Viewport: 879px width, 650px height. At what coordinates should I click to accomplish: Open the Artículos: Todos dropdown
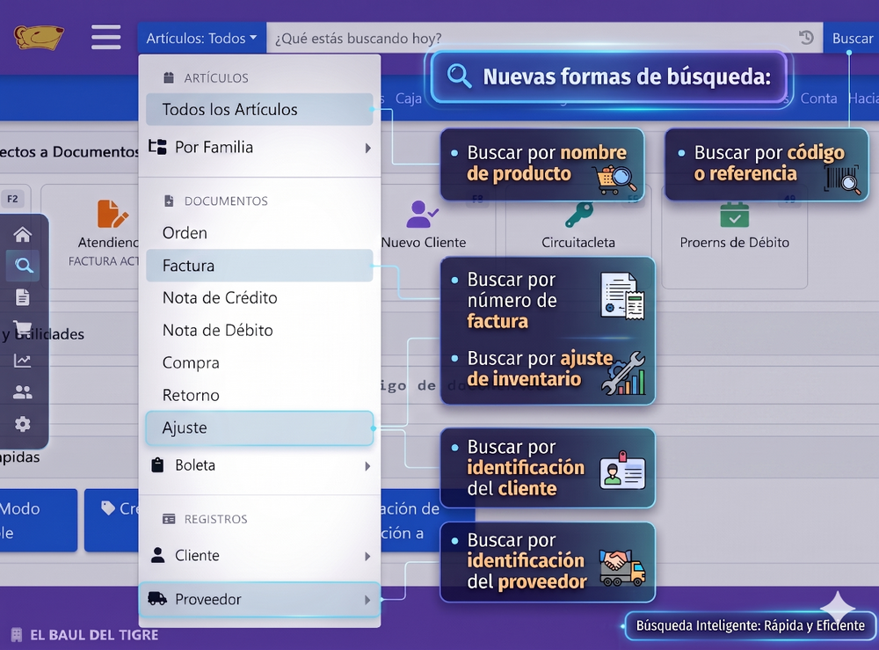[x=202, y=38]
